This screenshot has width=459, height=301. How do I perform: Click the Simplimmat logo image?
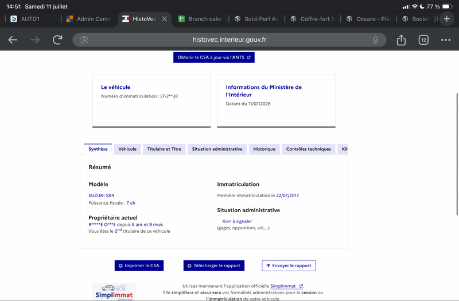(114, 292)
